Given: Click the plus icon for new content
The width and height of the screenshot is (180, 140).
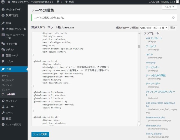Looking at the screenshot, I should click(66, 2).
